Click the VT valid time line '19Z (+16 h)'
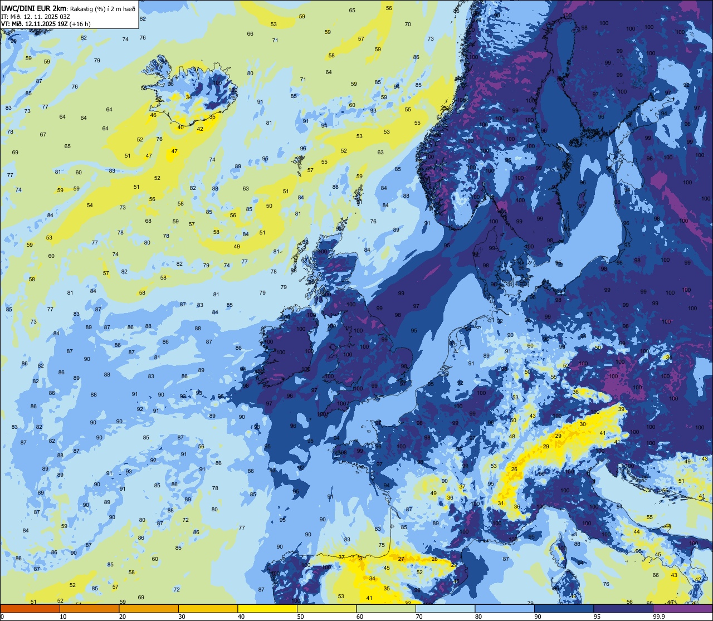 (x=46, y=24)
